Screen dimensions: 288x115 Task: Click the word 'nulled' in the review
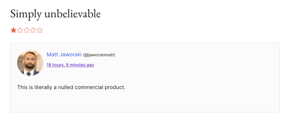pyautogui.click(x=66, y=87)
